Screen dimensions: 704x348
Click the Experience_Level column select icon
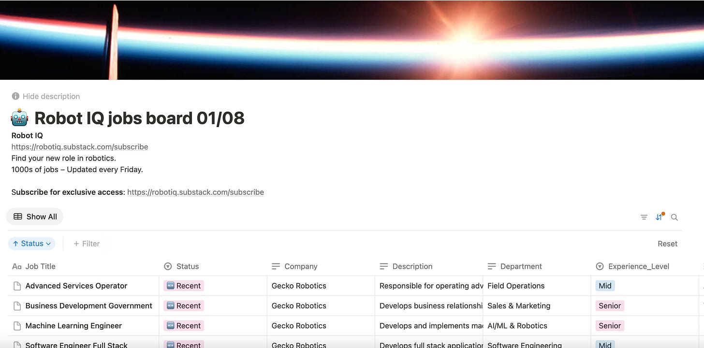pyautogui.click(x=600, y=266)
